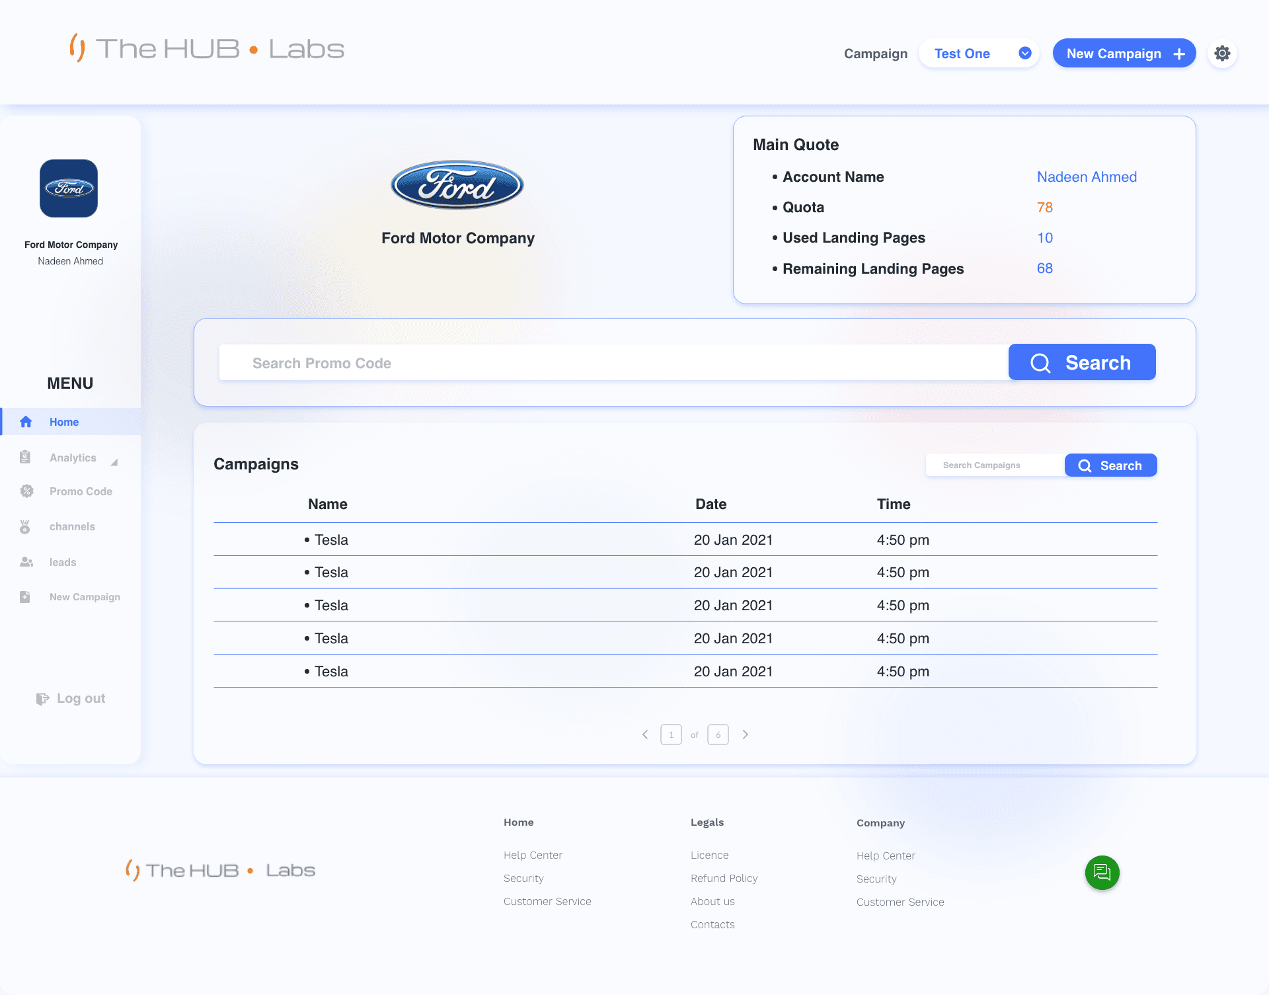
Task: Click the blue New Campaign button
Action: [x=1124, y=54]
